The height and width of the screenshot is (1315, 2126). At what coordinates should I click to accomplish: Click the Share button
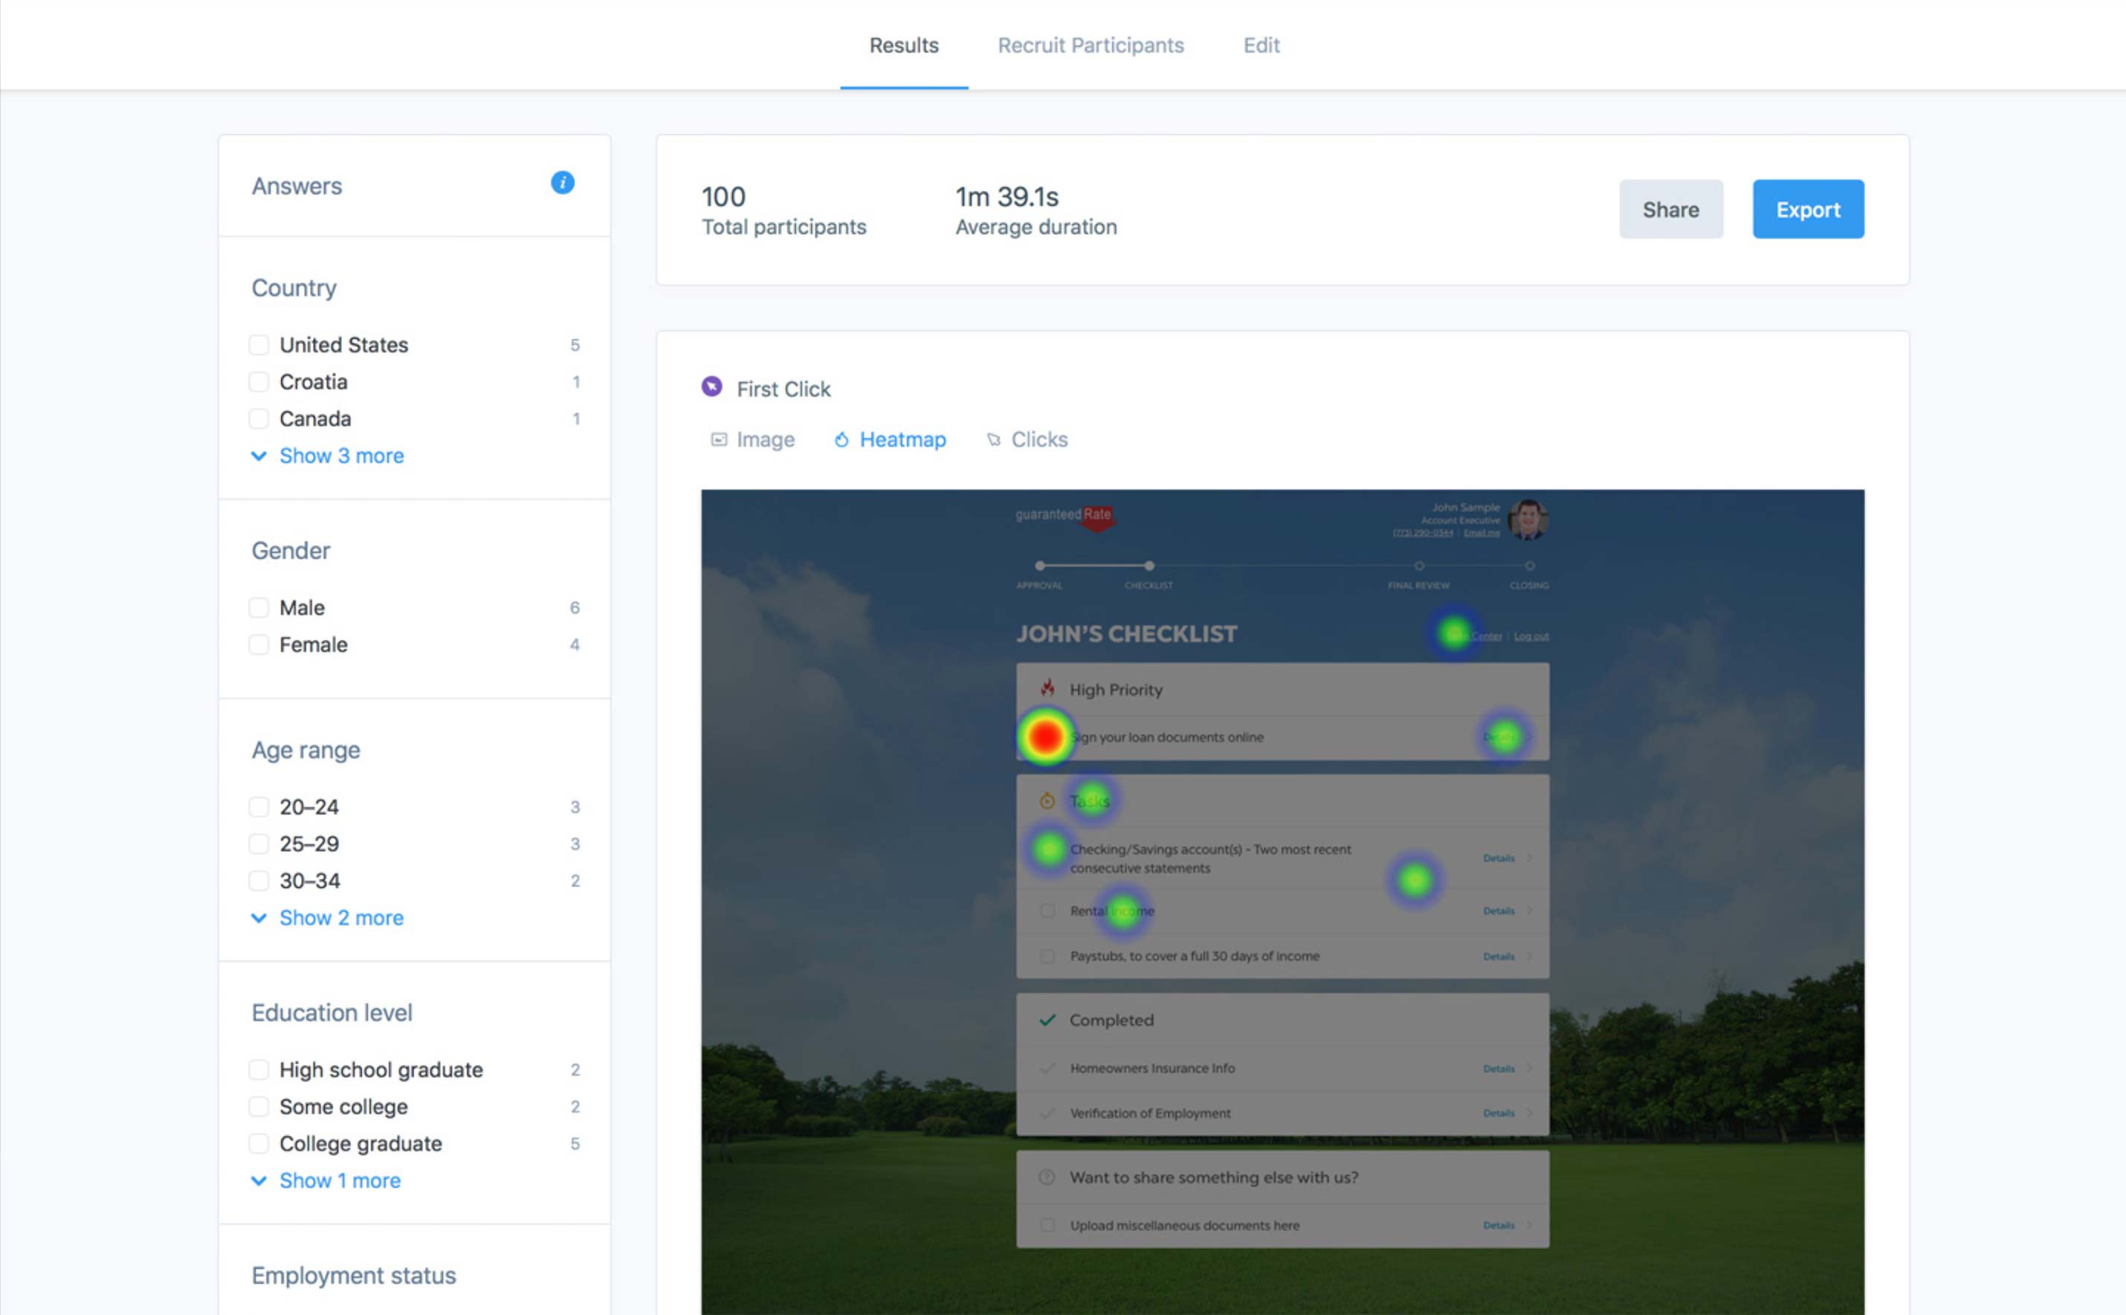pos(1670,210)
